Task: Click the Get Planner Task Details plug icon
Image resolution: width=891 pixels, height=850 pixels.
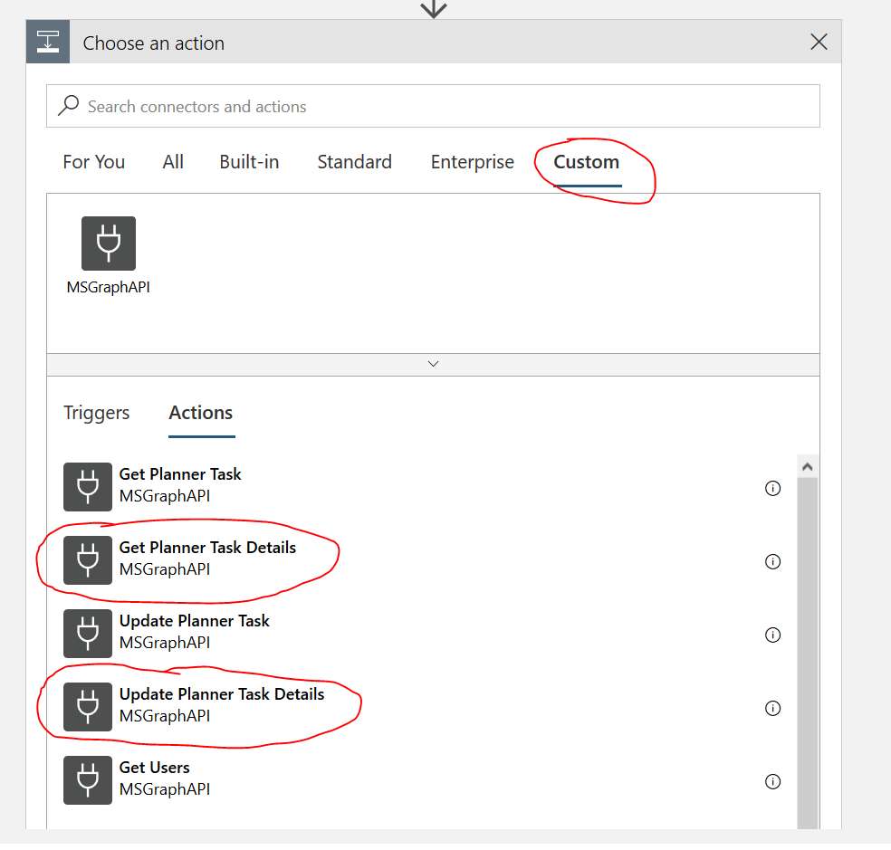Action: click(x=88, y=560)
